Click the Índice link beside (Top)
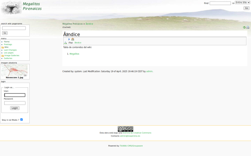This screenshot has width=251, height=156. [78, 43]
